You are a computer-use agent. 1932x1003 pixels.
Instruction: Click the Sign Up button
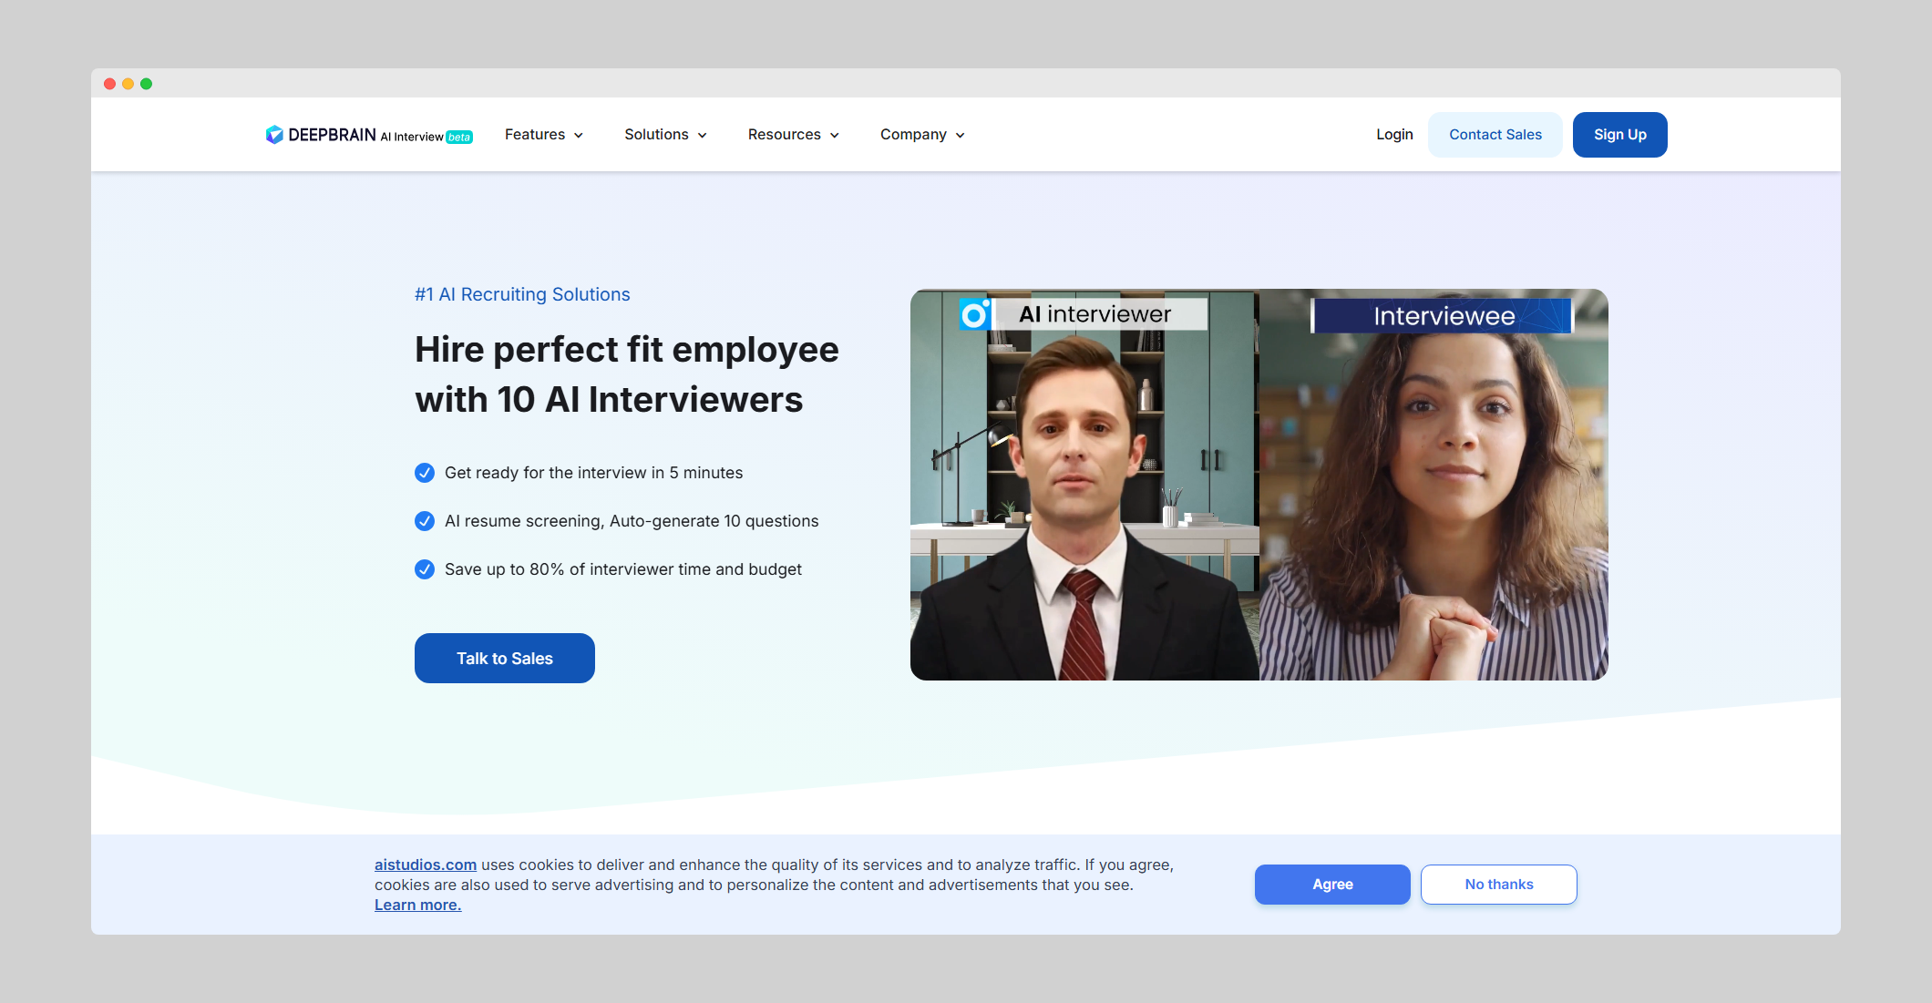[x=1620, y=135]
